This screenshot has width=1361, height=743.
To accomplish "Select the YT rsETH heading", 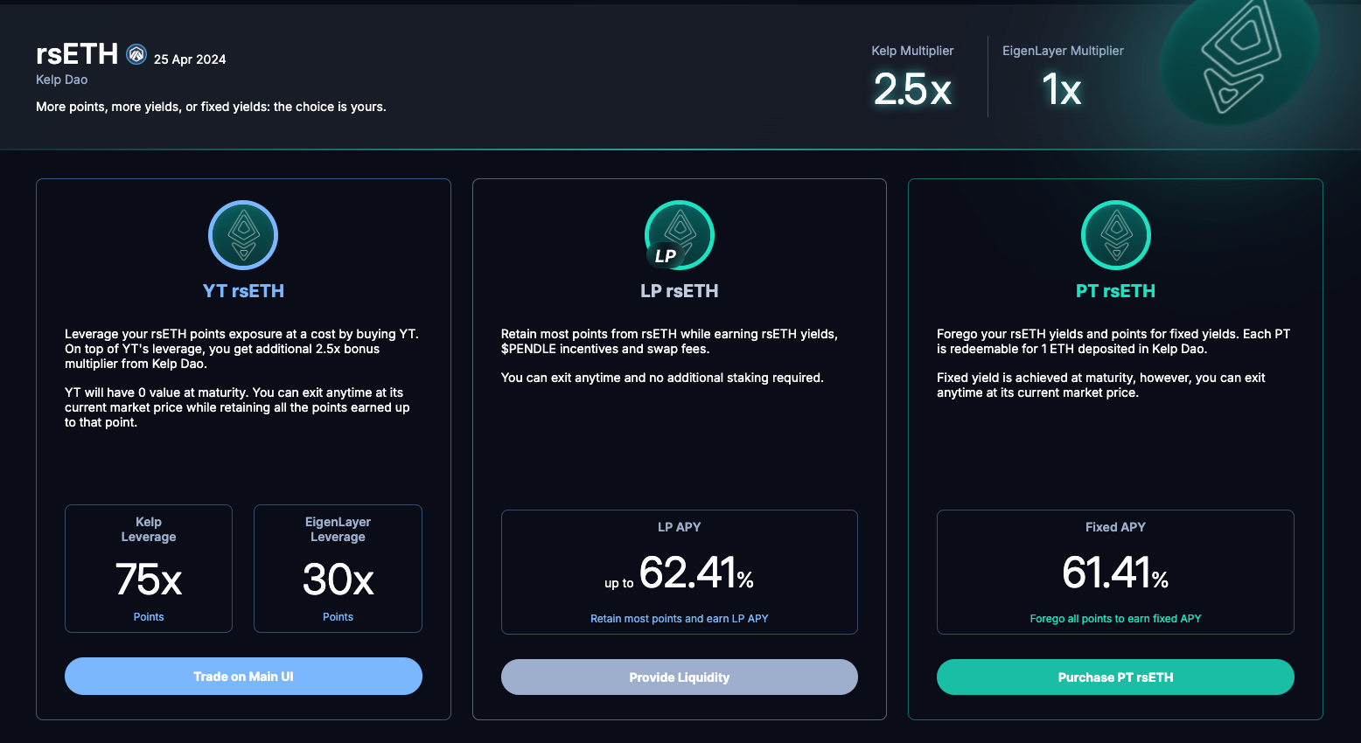I will (x=243, y=291).
